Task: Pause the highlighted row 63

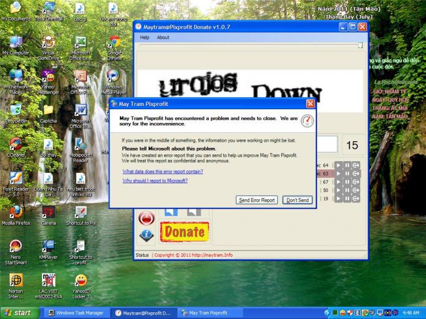Action: point(347,173)
